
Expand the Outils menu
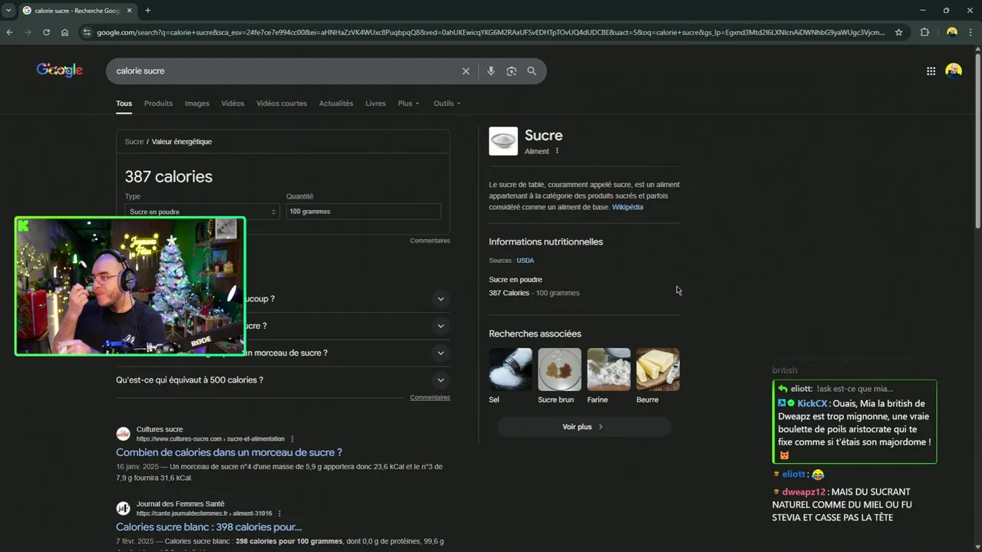tap(447, 103)
